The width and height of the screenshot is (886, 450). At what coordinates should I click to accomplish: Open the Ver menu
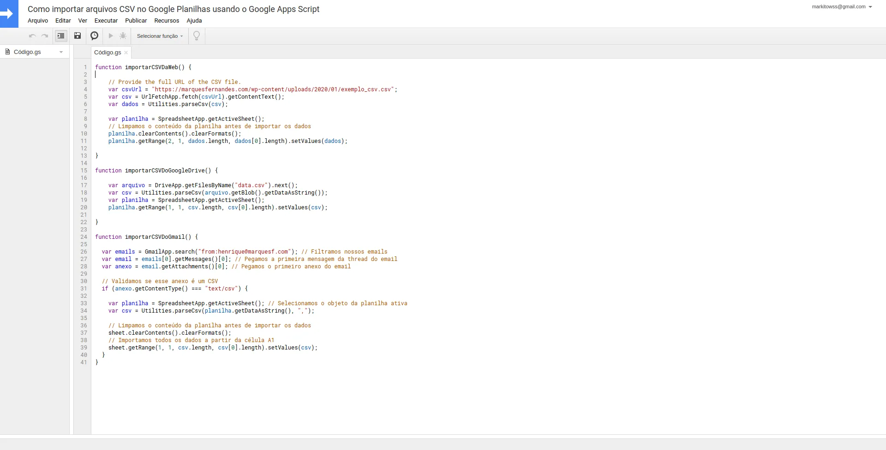(83, 21)
